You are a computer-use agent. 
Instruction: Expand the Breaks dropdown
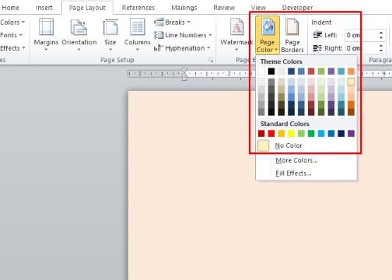tap(172, 23)
